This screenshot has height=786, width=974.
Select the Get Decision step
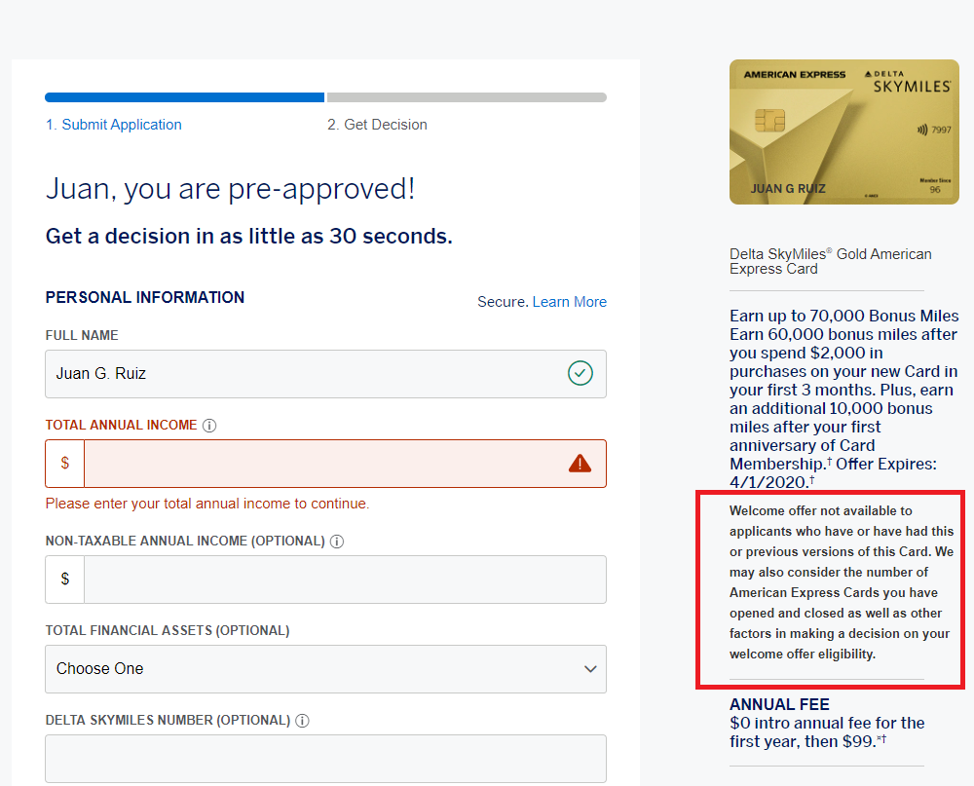tap(377, 124)
